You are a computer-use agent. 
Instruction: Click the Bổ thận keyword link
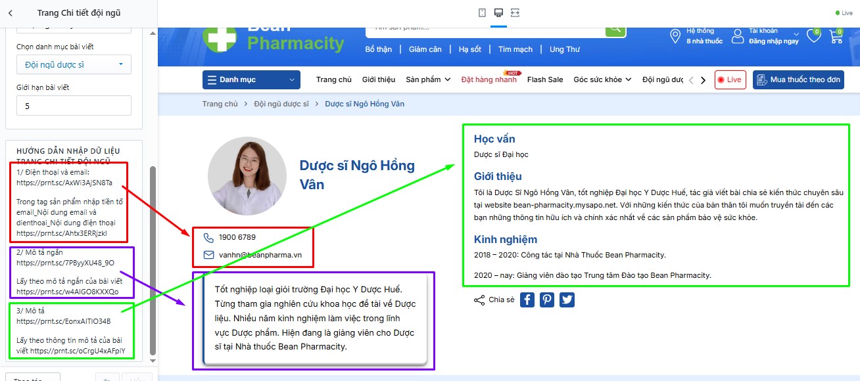tap(379, 49)
